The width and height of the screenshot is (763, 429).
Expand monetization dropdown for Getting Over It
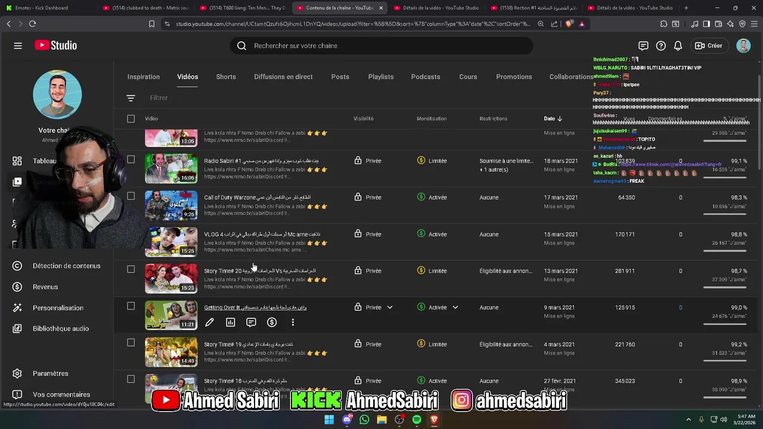(455, 307)
